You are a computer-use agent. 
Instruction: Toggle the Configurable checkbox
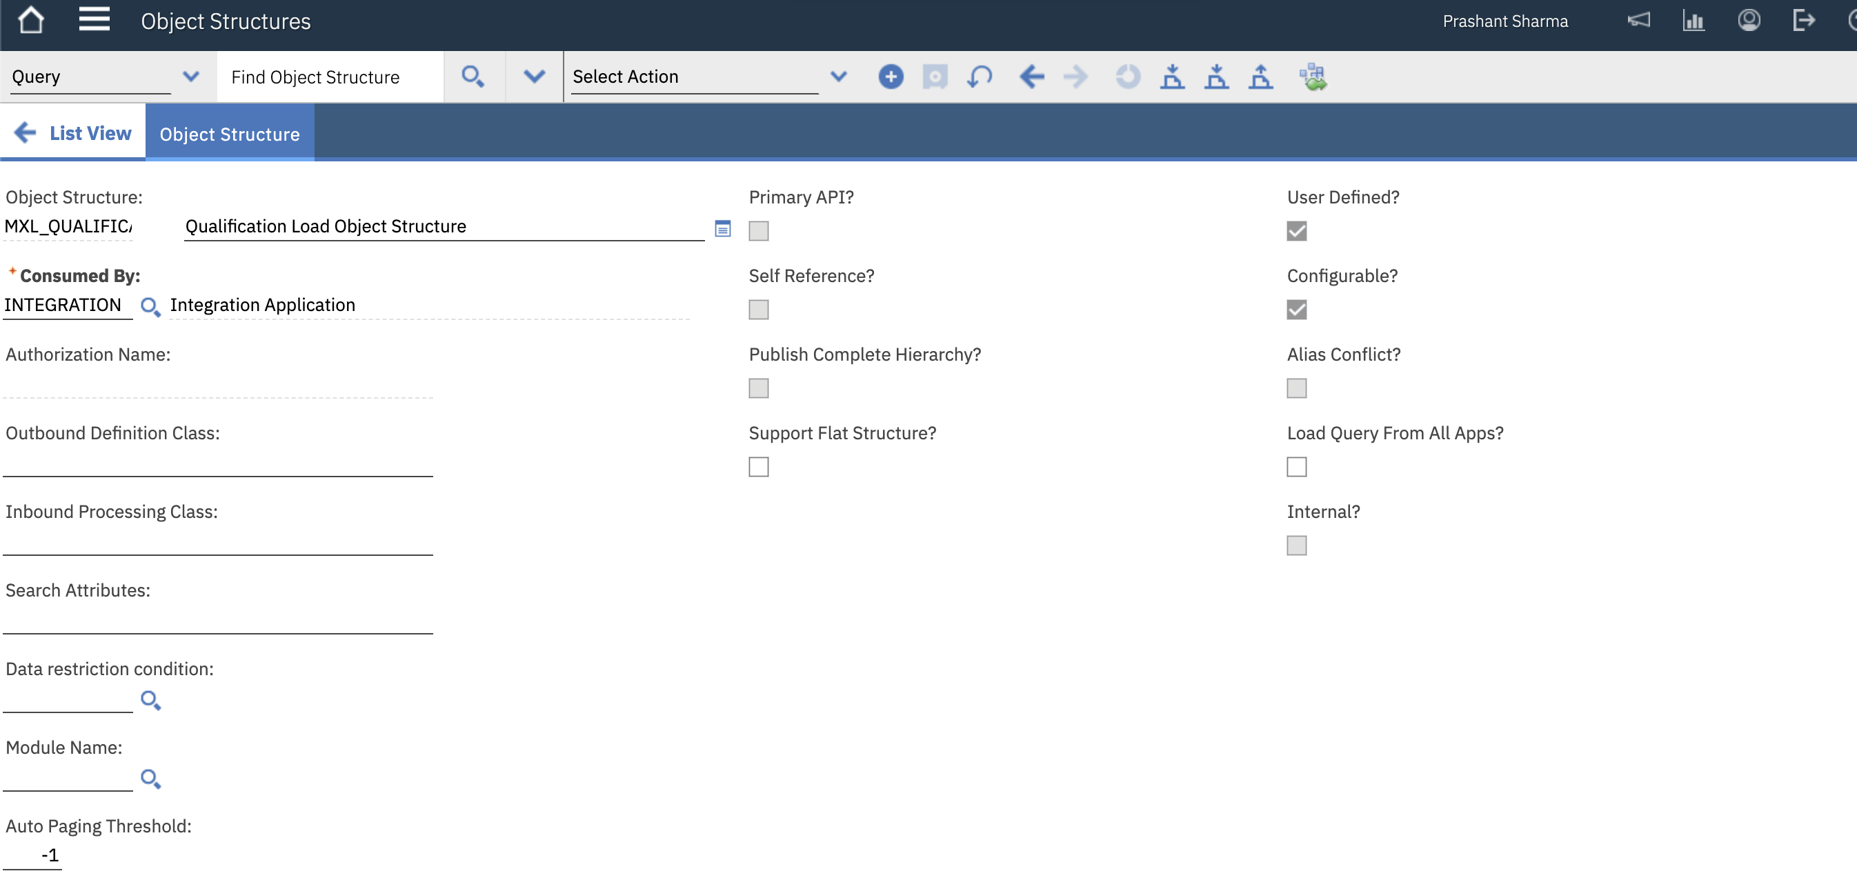(x=1296, y=310)
